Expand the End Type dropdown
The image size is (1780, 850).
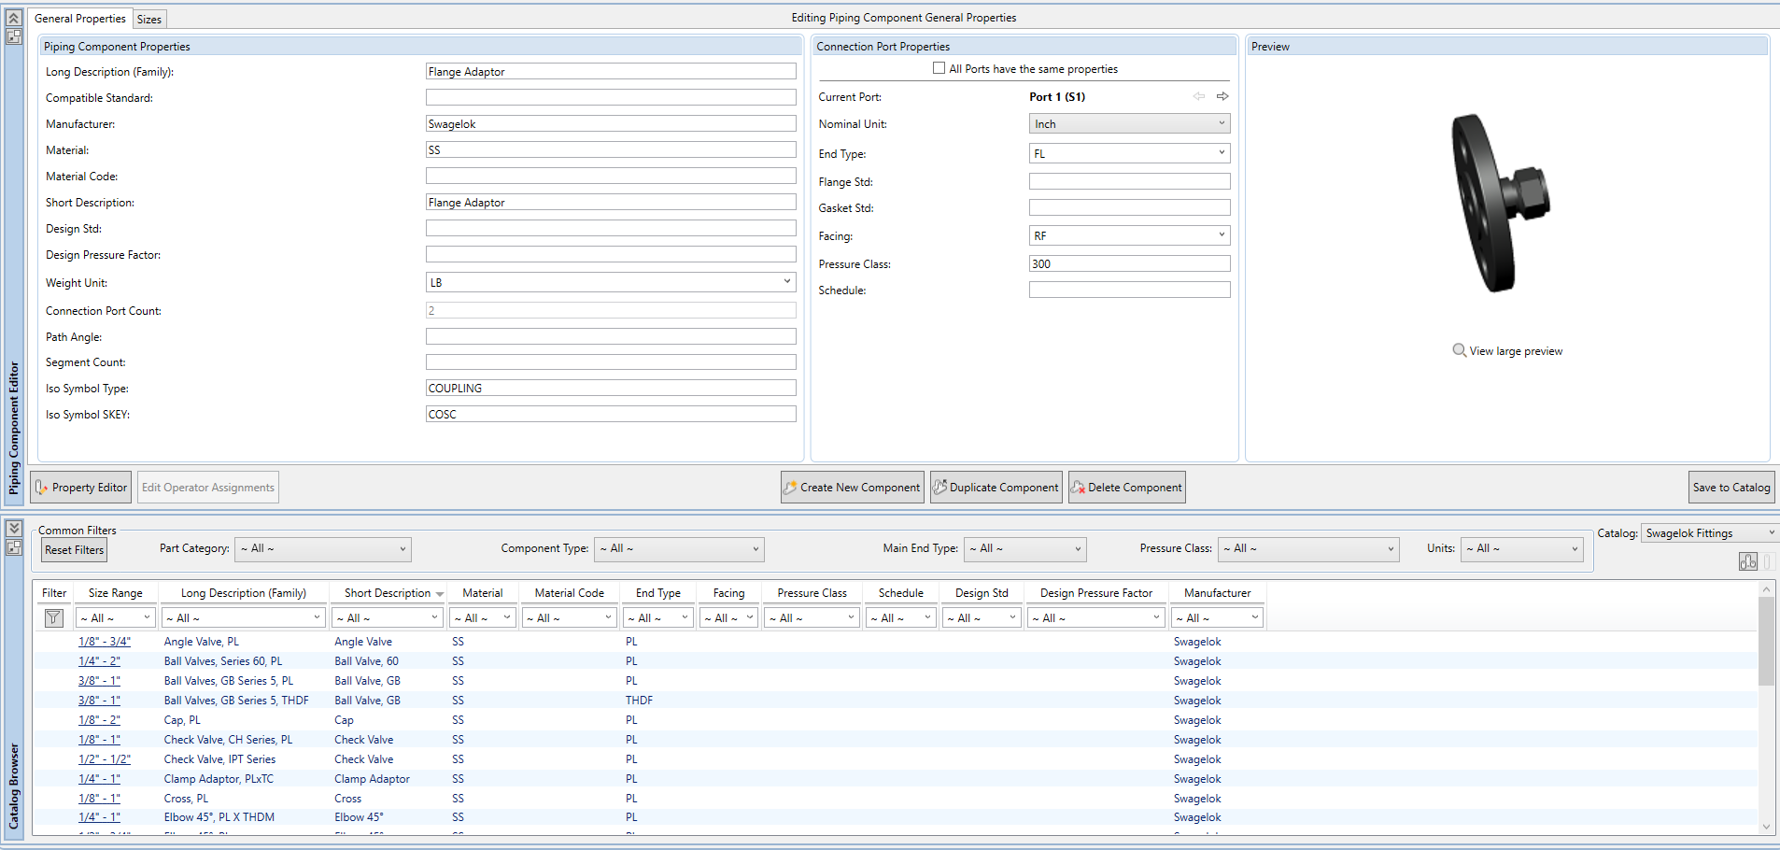(1129, 153)
